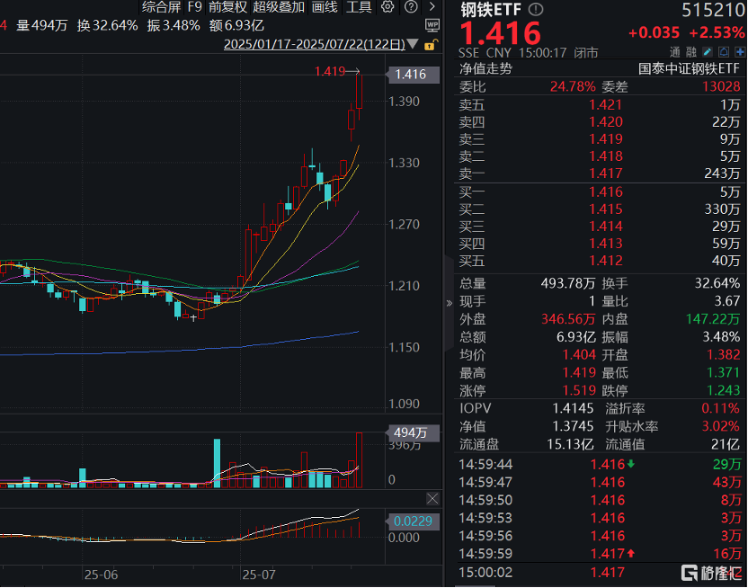Click the volume label 494万 on the axis
This screenshot has width=748, height=588.
[412, 433]
